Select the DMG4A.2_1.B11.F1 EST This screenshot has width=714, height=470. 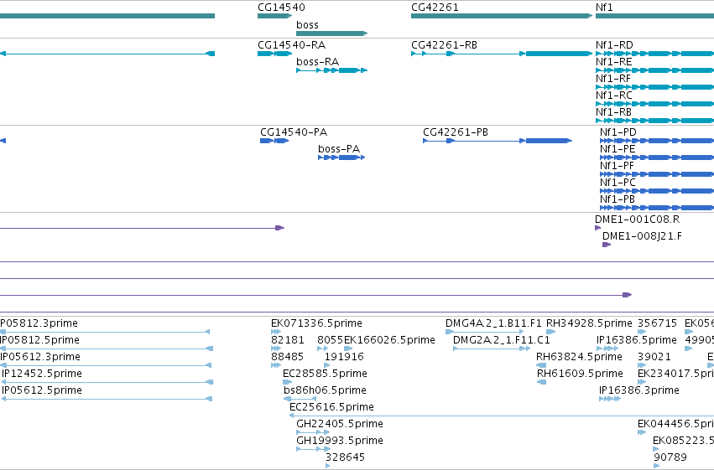(484, 332)
